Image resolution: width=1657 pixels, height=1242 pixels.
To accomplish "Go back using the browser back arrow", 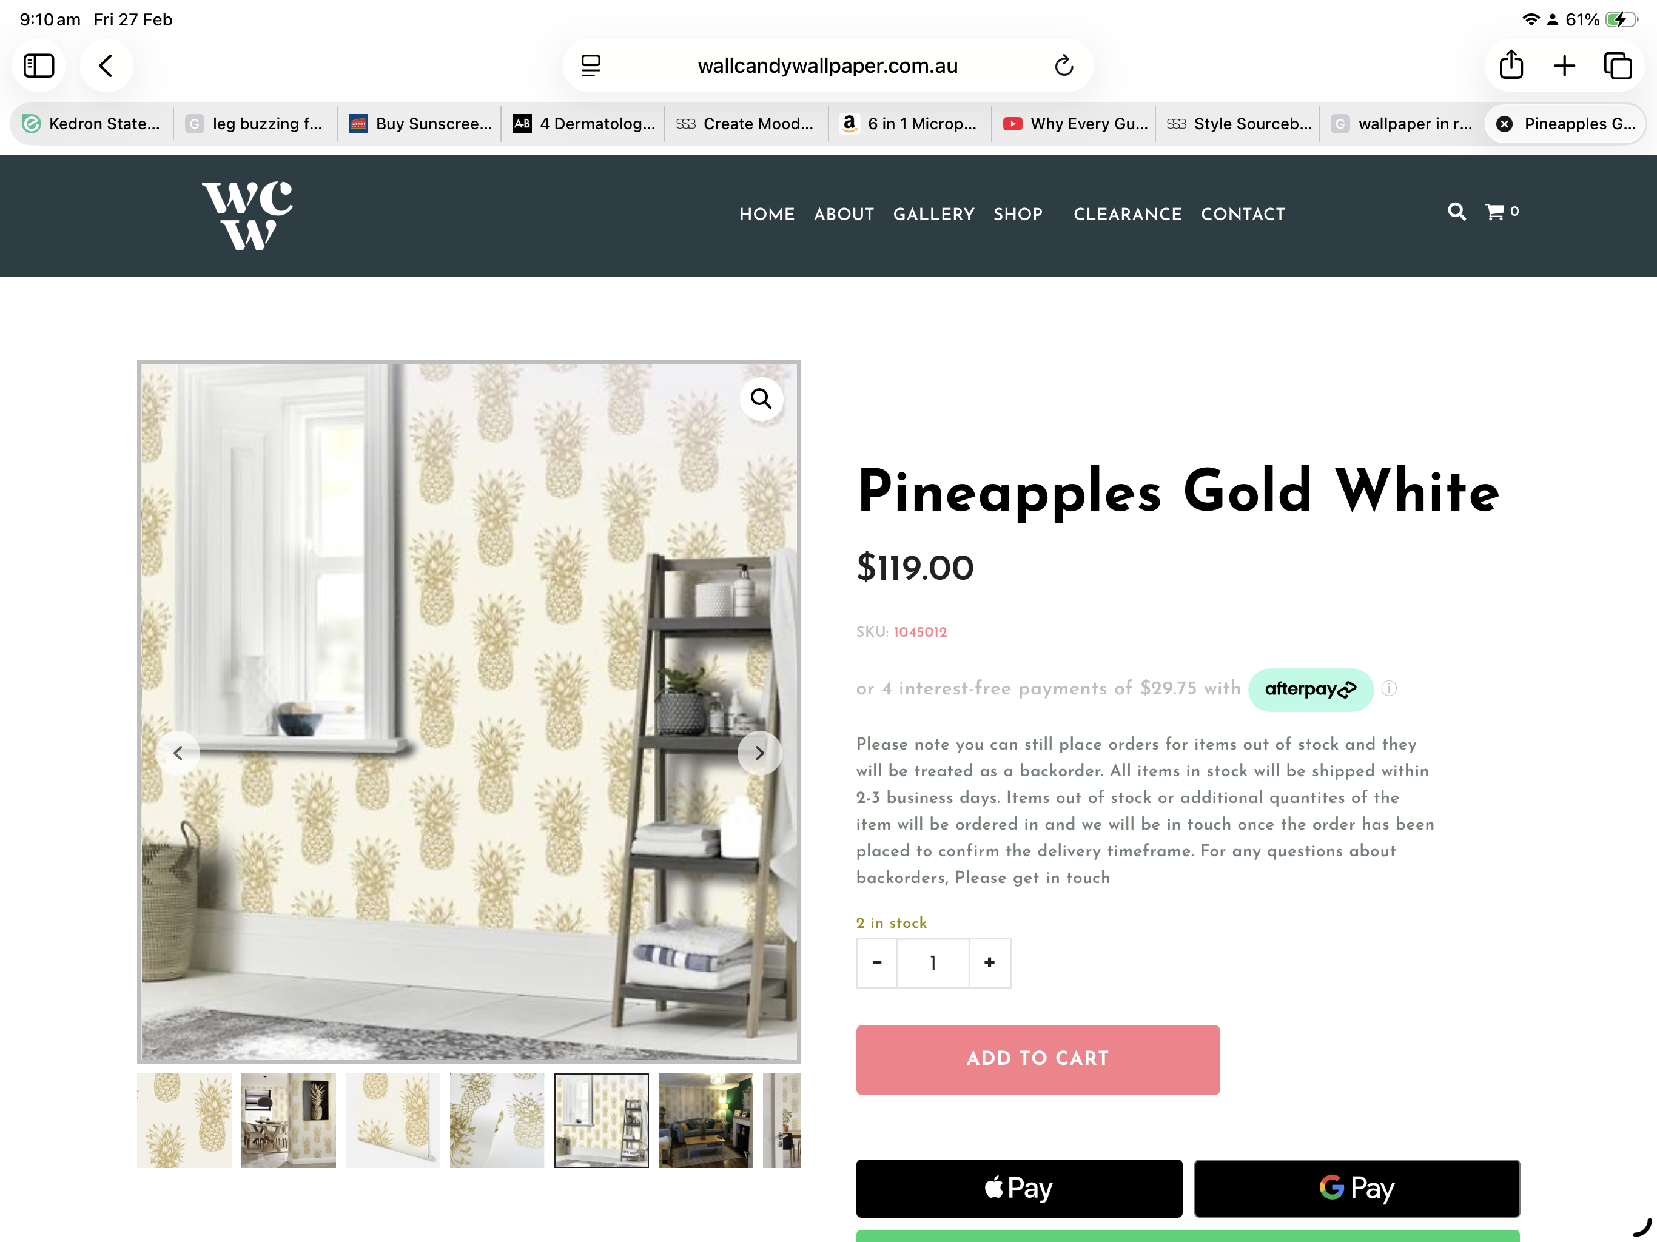I will pos(106,66).
